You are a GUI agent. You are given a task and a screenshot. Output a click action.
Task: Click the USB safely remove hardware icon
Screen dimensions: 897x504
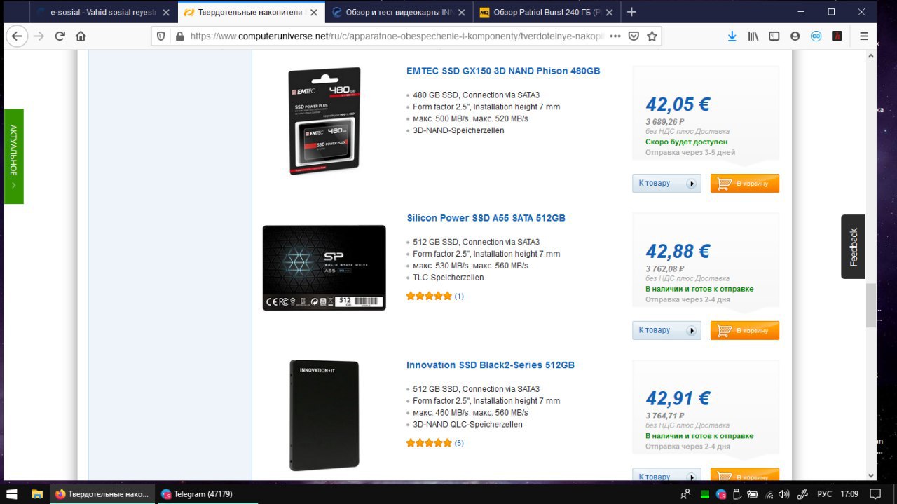[737, 494]
